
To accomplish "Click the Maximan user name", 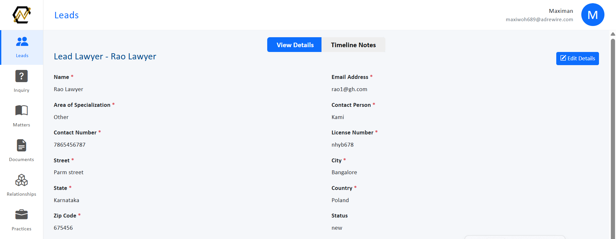I will coord(561,11).
